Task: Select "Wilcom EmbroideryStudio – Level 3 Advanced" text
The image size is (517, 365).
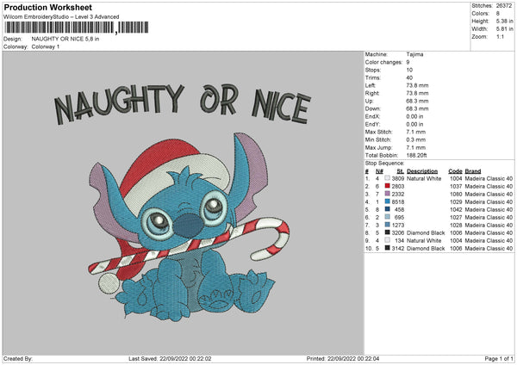Action: click(61, 17)
